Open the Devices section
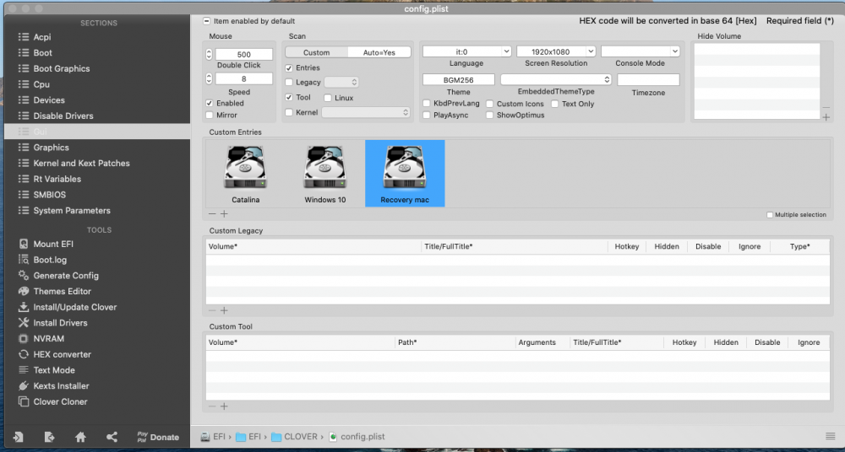 49,100
